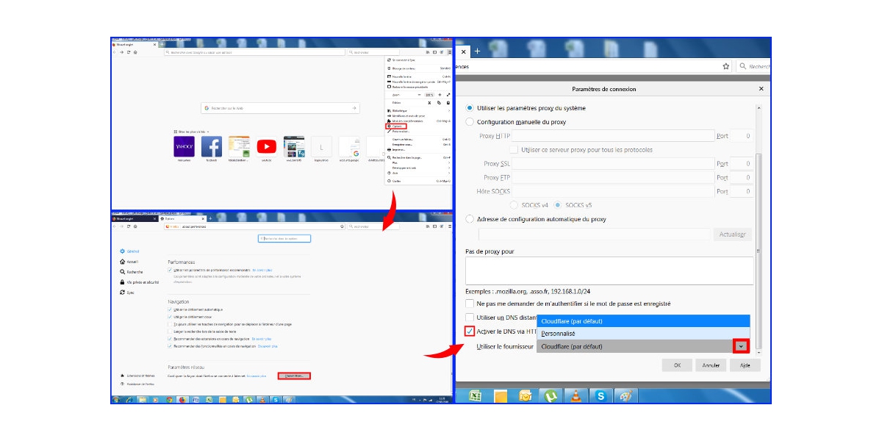Toggle Ne pas me demander de m'authentifier checkbox
This screenshot has height=441, width=882.
coord(470,304)
